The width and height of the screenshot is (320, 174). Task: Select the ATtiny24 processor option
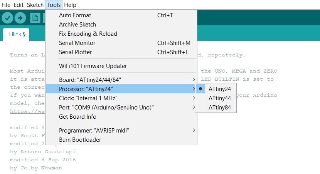[x=220, y=89]
